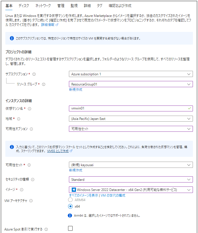Enable the Azure Spot 割引で実行する checkbox

(70, 228)
